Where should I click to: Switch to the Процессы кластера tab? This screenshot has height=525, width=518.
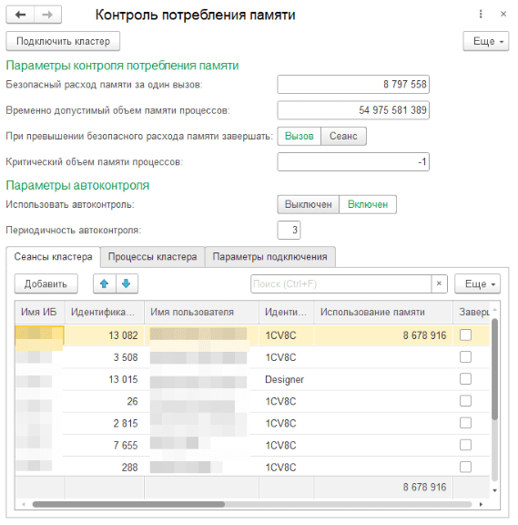click(x=153, y=257)
